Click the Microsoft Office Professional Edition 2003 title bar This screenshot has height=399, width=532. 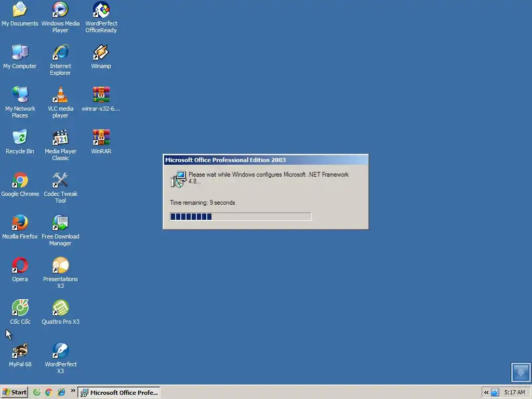click(x=265, y=160)
